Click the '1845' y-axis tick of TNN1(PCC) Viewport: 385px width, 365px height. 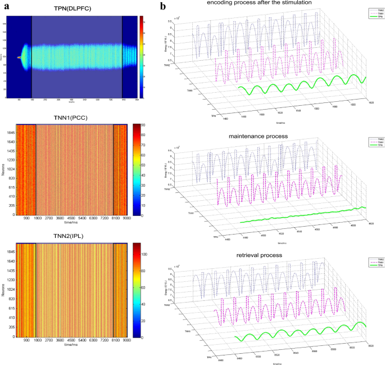point(11,133)
